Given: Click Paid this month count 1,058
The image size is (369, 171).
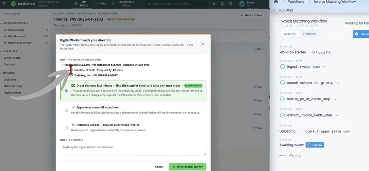Looking at the screenshot, I should click(45, 36).
